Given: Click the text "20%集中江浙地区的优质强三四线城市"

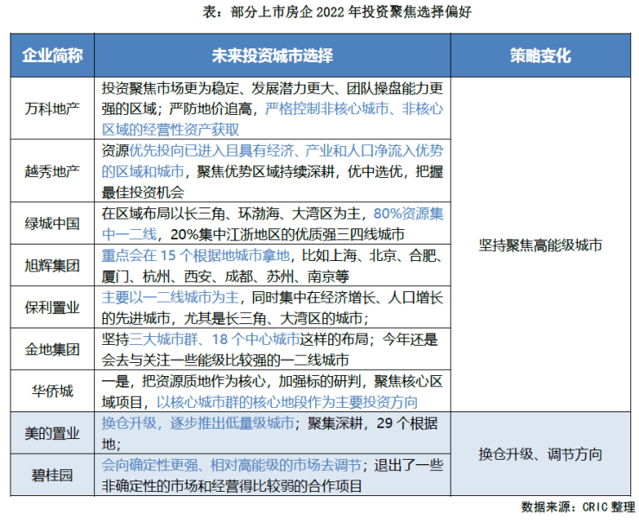Looking at the screenshot, I should 288,234.
